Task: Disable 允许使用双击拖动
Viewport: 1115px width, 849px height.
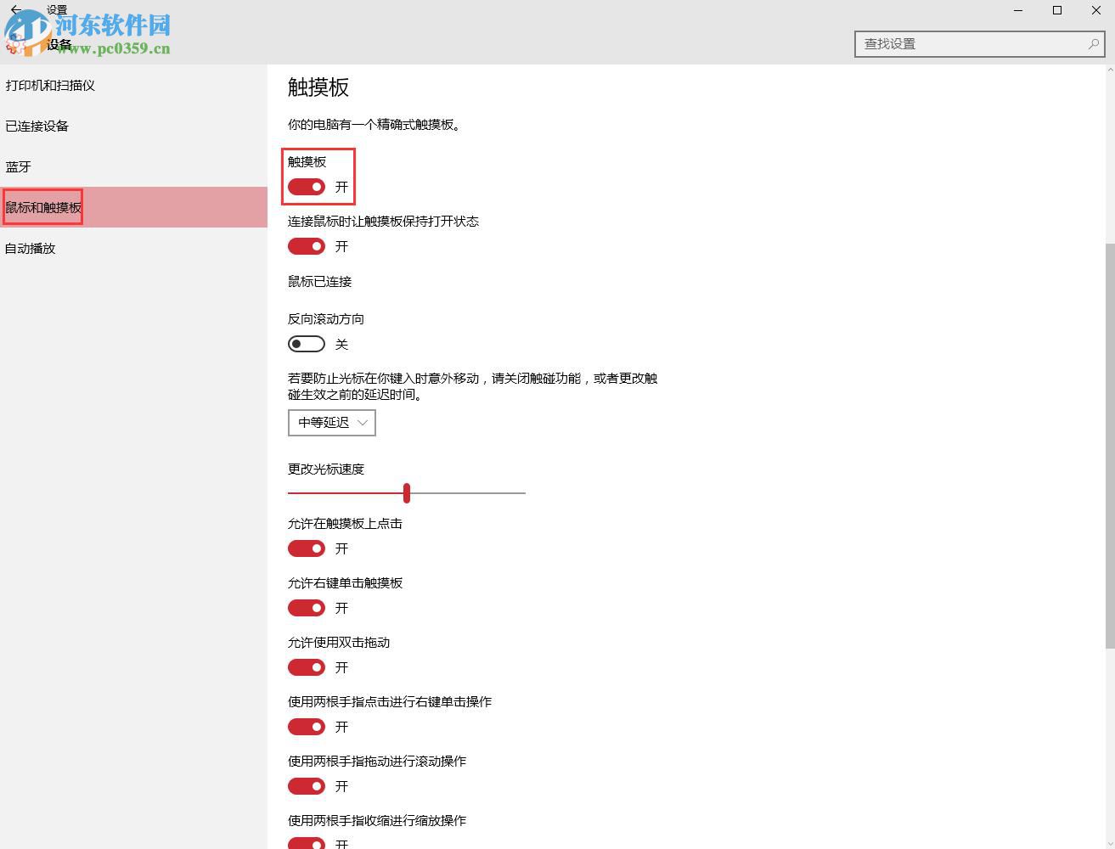Action: tap(306, 667)
